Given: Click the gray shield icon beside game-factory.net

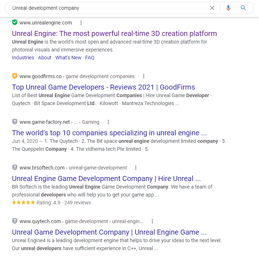Looking at the screenshot, I should point(15,122).
